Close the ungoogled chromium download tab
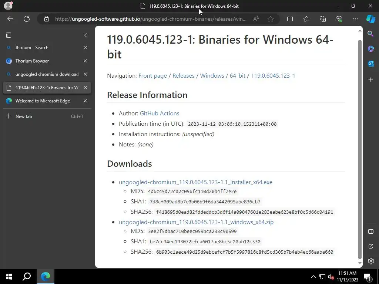 click(x=85, y=74)
